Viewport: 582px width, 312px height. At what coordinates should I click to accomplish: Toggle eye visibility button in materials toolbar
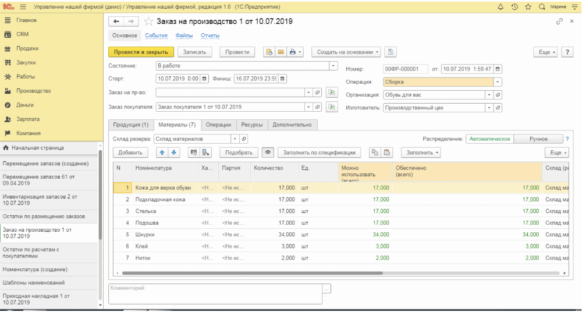(x=268, y=153)
